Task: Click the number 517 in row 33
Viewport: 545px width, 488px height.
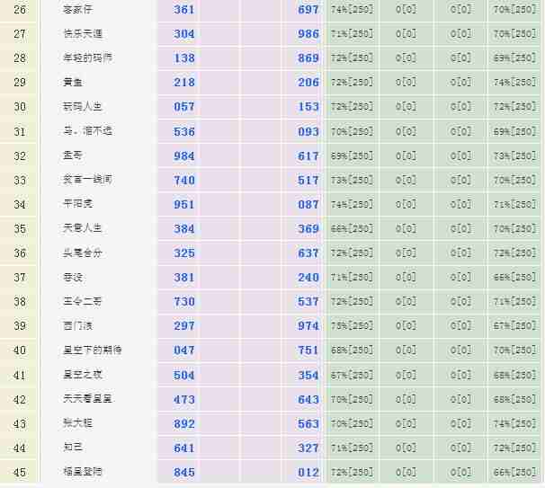Action: coord(308,180)
